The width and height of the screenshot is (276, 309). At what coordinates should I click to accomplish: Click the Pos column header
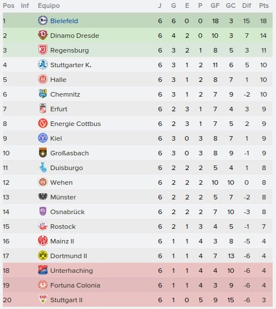(8, 6)
